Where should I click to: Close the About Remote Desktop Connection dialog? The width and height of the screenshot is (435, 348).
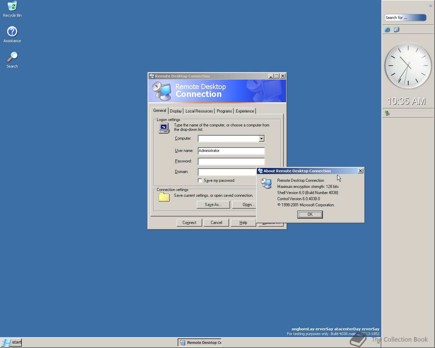pyautogui.click(x=360, y=171)
